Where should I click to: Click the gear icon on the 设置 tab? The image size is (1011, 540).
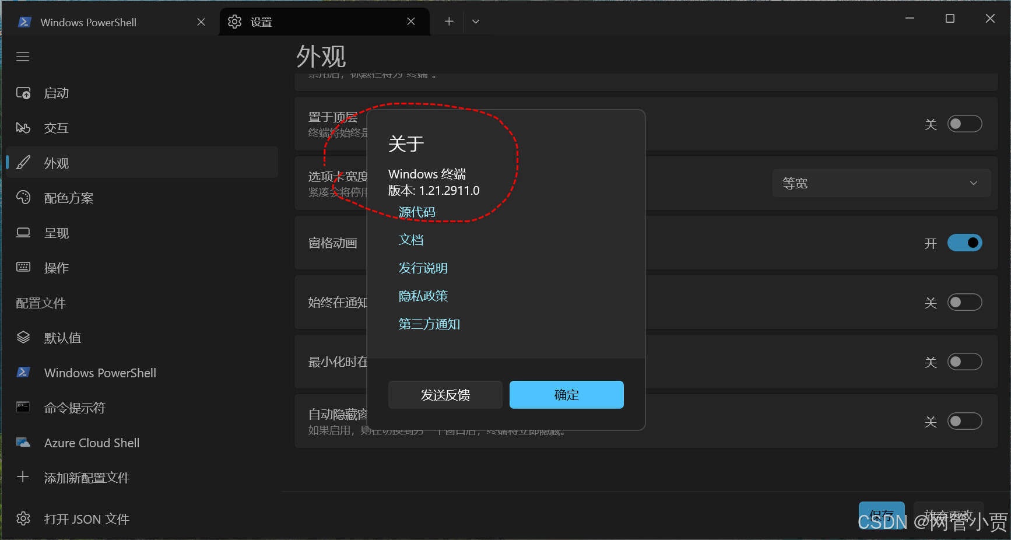[234, 22]
